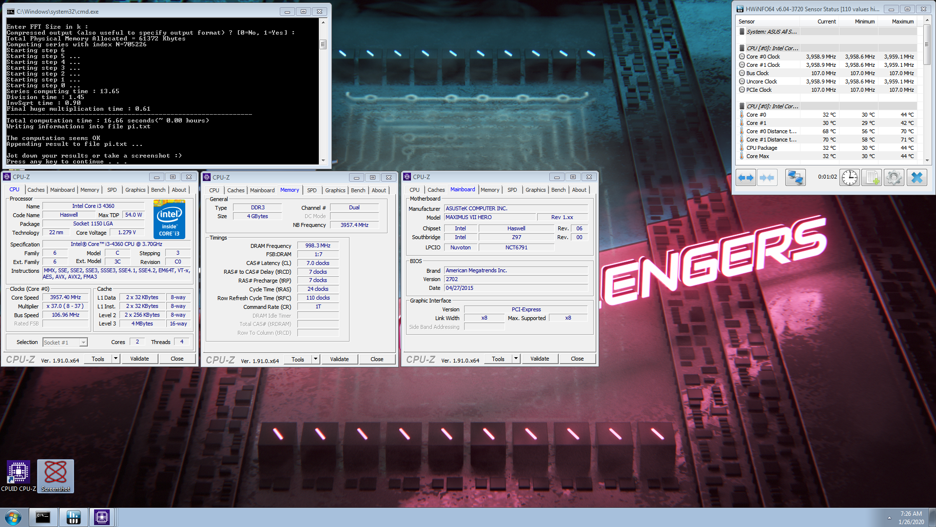Open About tab in Mainboard window
Image resolution: width=936 pixels, height=527 pixels.
(579, 190)
